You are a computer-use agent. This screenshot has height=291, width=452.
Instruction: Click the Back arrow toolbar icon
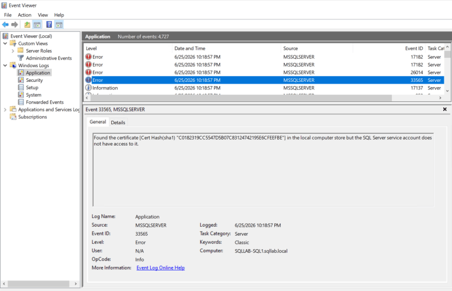(x=5, y=25)
